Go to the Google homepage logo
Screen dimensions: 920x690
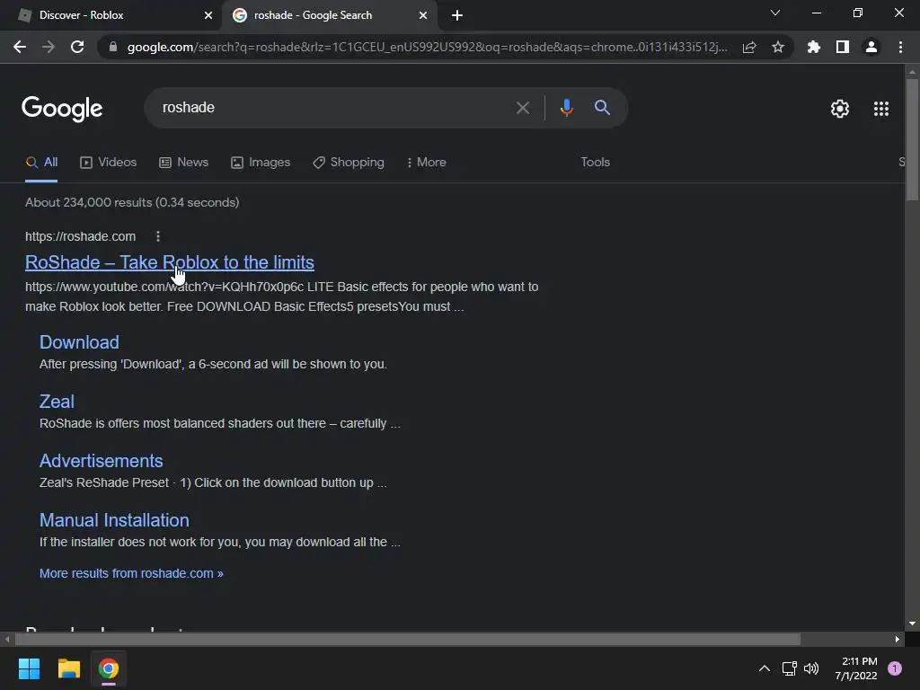tap(62, 109)
